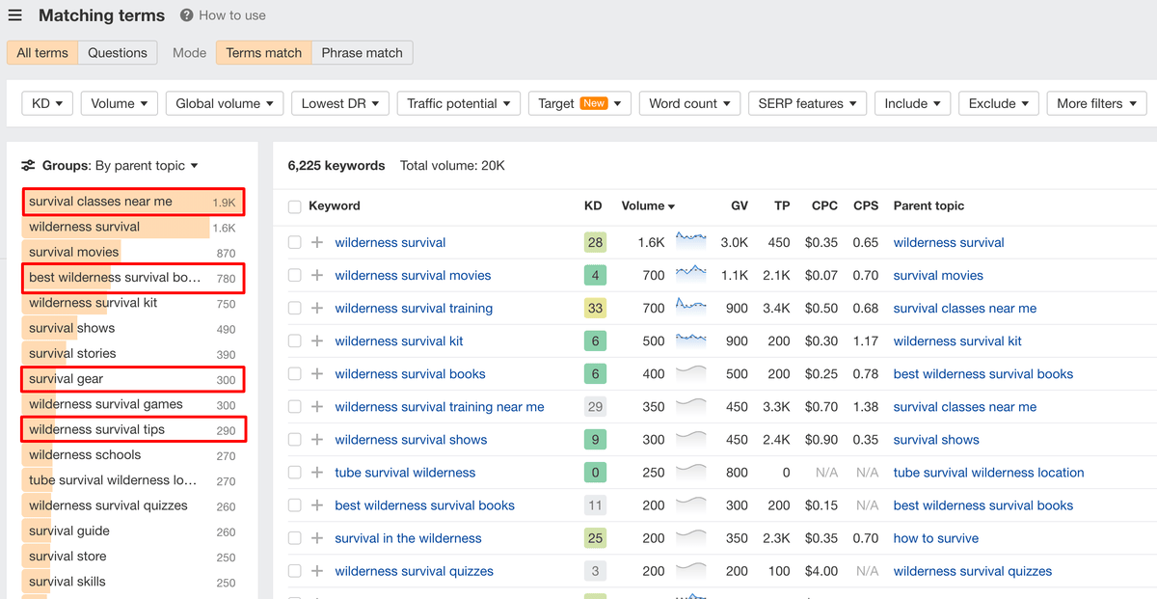Open the hamburger menu icon
The width and height of the screenshot is (1157, 599).
(x=14, y=15)
